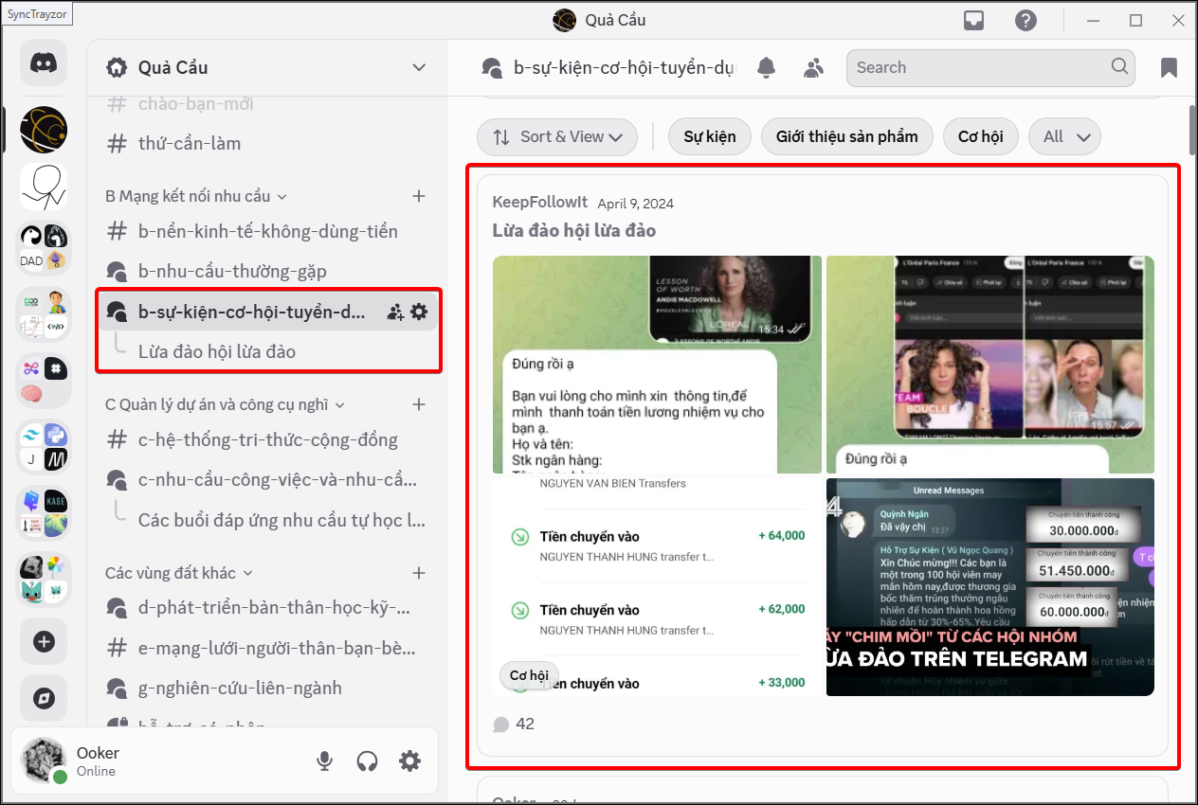
Task: Collapse the Các vùng đất khác category
Action: point(179,573)
